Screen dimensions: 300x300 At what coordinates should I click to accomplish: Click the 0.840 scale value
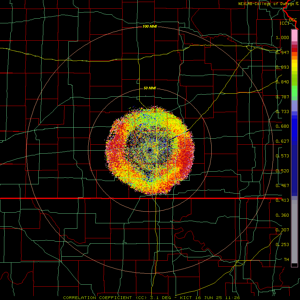[x=282, y=82]
